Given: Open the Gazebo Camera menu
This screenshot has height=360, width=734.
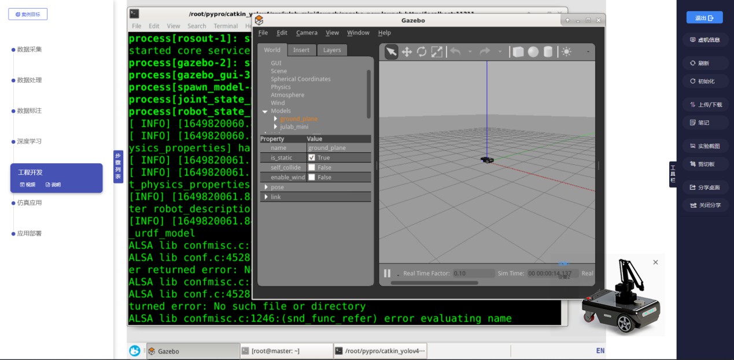Looking at the screenshot, I should 307,33.
